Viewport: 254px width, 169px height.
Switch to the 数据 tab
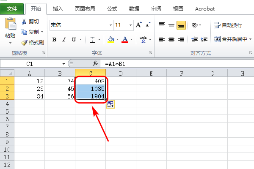134,9
